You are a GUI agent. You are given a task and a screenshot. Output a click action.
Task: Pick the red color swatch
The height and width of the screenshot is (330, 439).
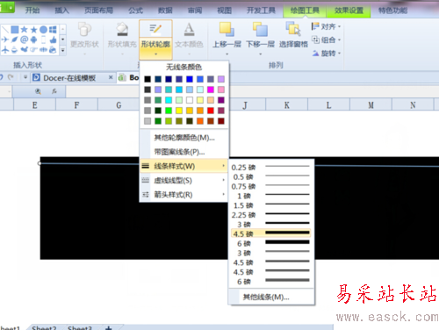click(211, 111)
